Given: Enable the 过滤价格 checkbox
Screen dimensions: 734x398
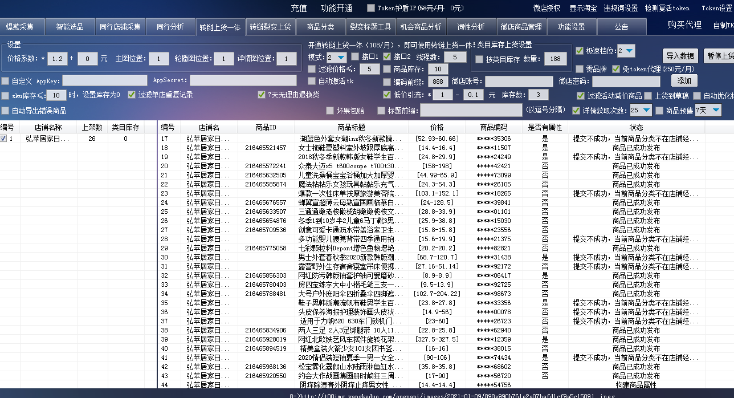Looking at the screenshot, I should click(x=311, y=68).
